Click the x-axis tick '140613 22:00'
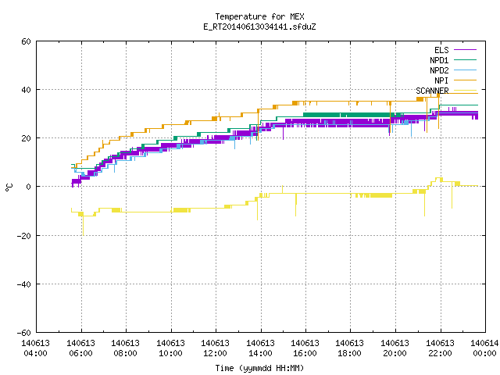500x375 pixels. coord(441,348)
